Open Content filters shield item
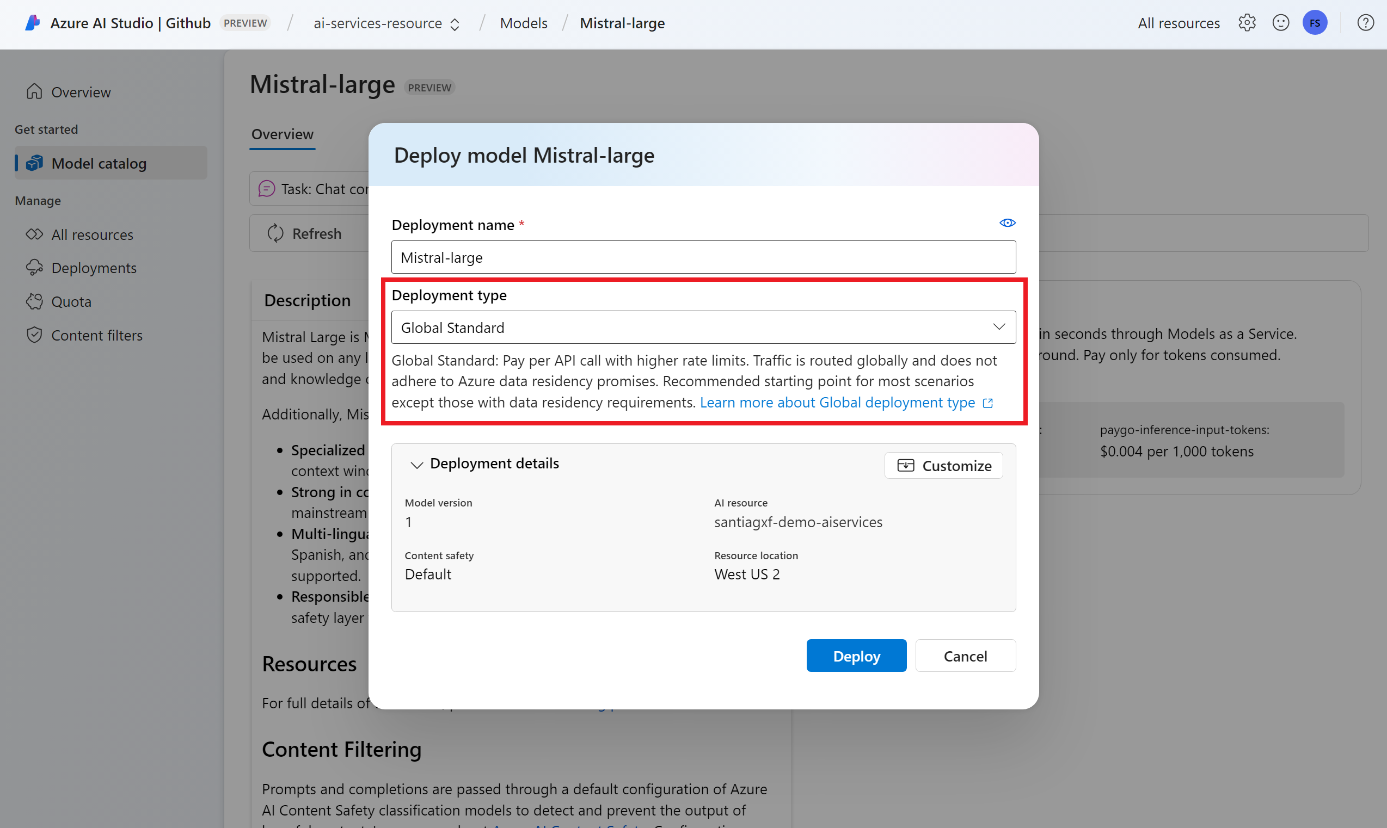The height and width of the screenshot is (828, 1387). coord(96,335)
